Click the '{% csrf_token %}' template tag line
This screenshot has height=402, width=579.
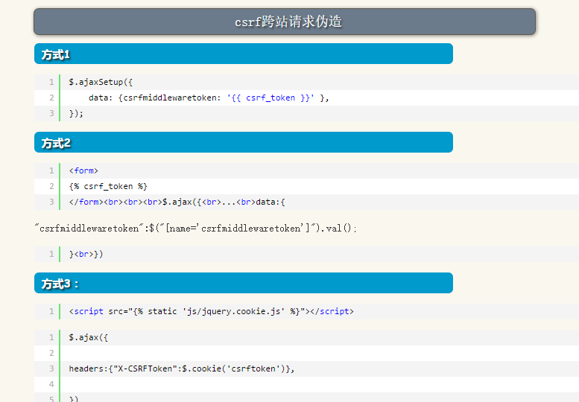click(x=108, y=187)
